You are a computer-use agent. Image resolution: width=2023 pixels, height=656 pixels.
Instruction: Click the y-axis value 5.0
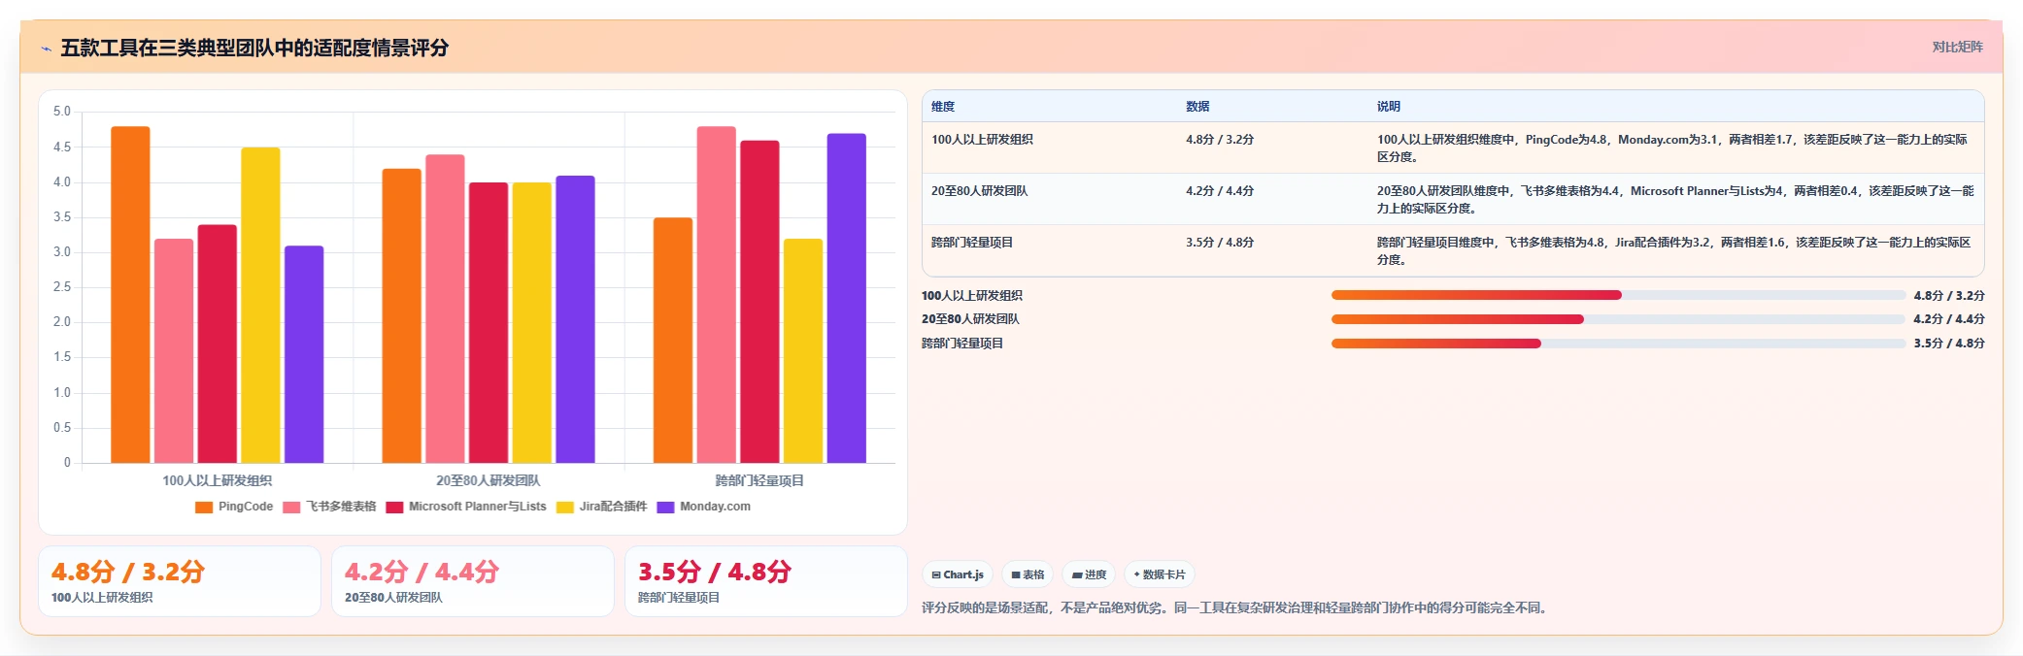pyautogui.click(x=62, y=112)
